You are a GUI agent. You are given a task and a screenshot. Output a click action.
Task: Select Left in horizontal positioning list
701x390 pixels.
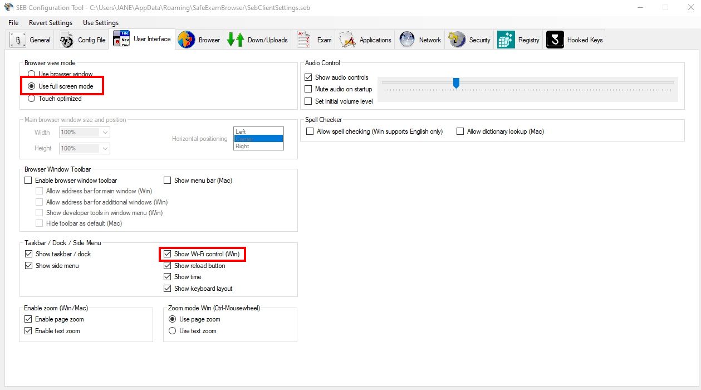tap(258, 131)
